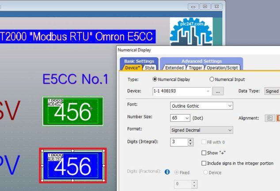Open device browse button with ellipsis
The width and height of the screenshot is (280, 191).
218,91
